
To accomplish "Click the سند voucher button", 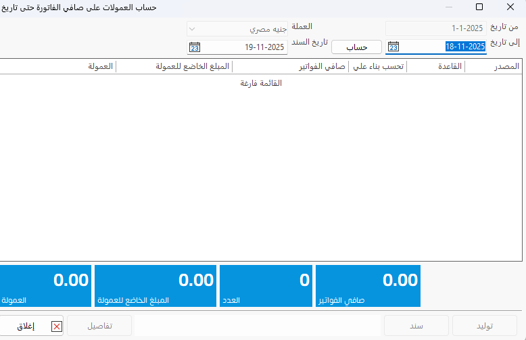I will (x=416, y=326).
